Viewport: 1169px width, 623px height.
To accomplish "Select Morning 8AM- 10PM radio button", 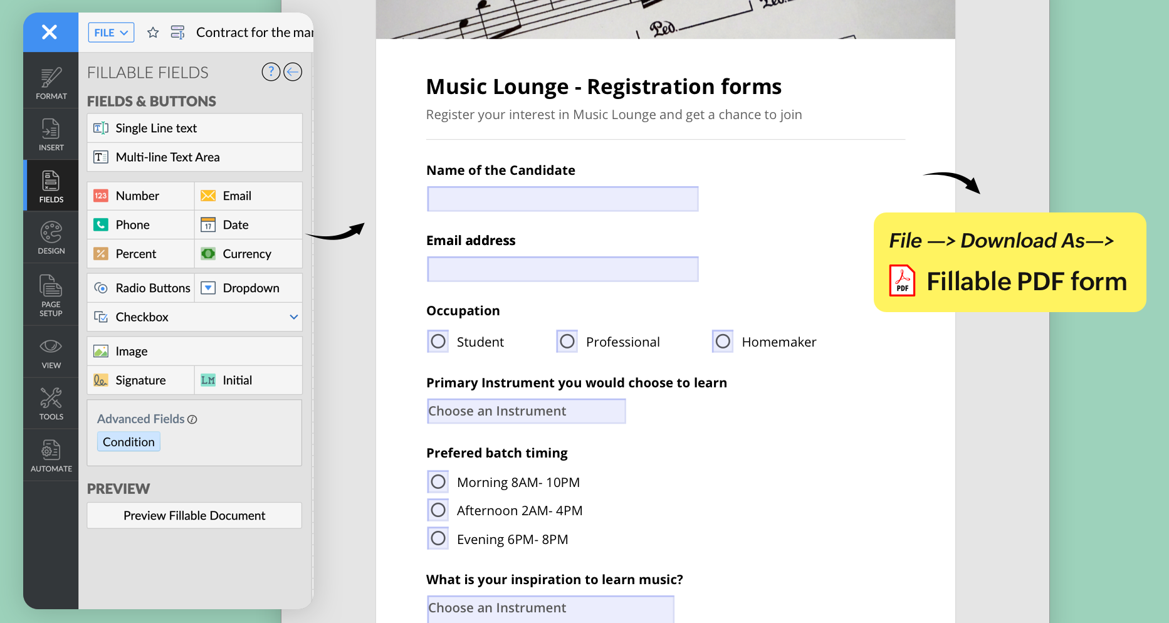I will click(x=438, y=482).
